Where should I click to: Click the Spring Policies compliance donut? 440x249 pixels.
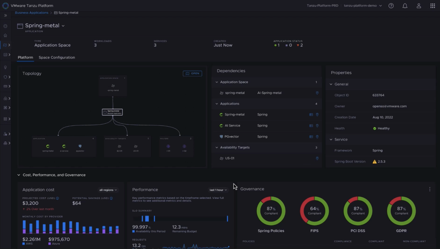271,211
